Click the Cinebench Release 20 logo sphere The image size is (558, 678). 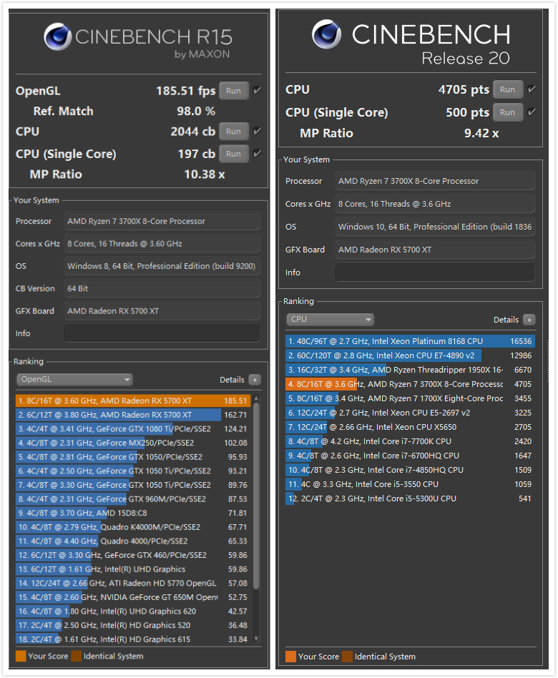tap(326, 34)
